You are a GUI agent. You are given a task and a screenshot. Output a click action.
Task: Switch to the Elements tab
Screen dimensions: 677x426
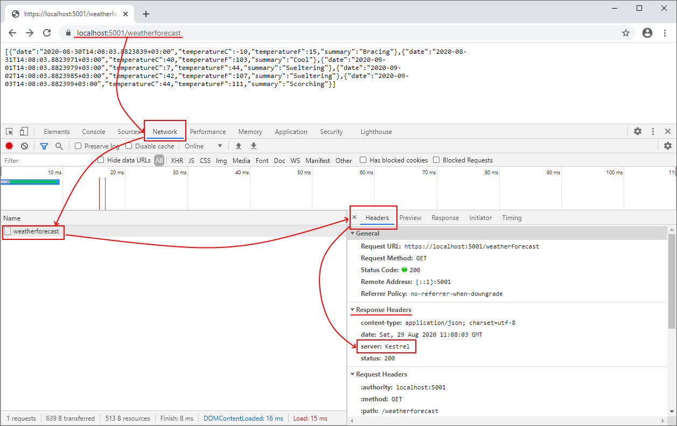(57, 132)
